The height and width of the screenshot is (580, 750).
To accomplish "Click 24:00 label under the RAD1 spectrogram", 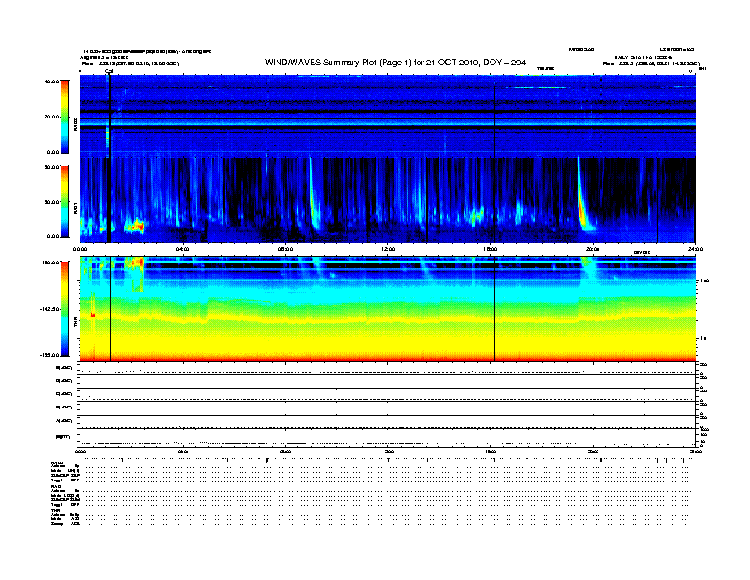I will (695, 249).
